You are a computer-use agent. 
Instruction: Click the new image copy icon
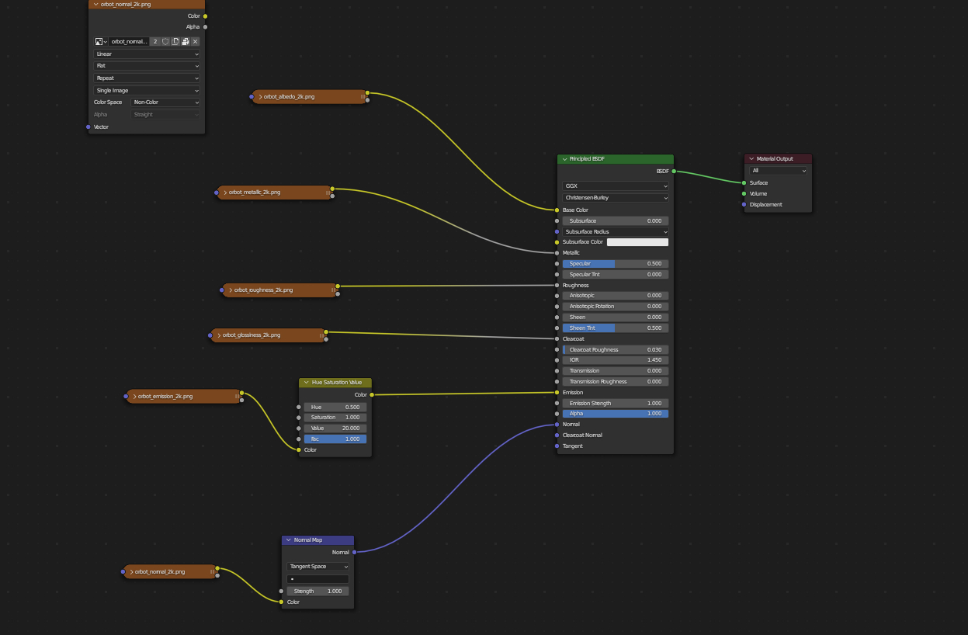175,41
